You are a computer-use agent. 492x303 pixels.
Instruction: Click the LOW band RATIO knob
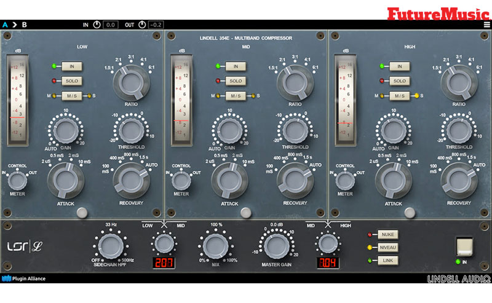click(x=131, y=83)
